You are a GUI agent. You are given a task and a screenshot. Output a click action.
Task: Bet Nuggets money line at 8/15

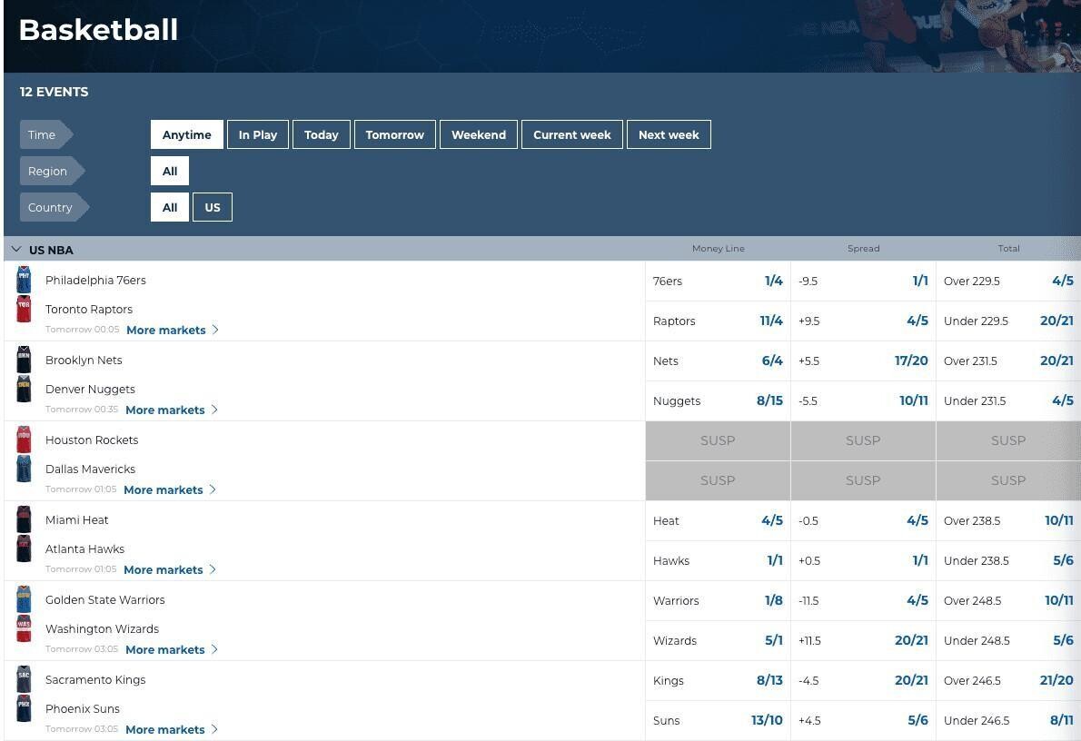point(718,401)
